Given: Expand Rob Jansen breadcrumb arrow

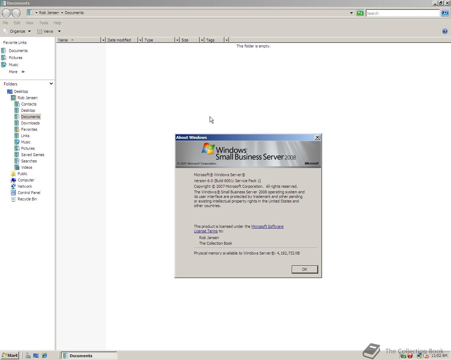Looking at the screenshot, I should (x=62, y=13).
